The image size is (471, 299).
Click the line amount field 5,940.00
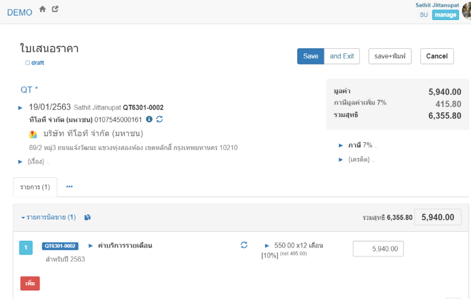point(378,249)
